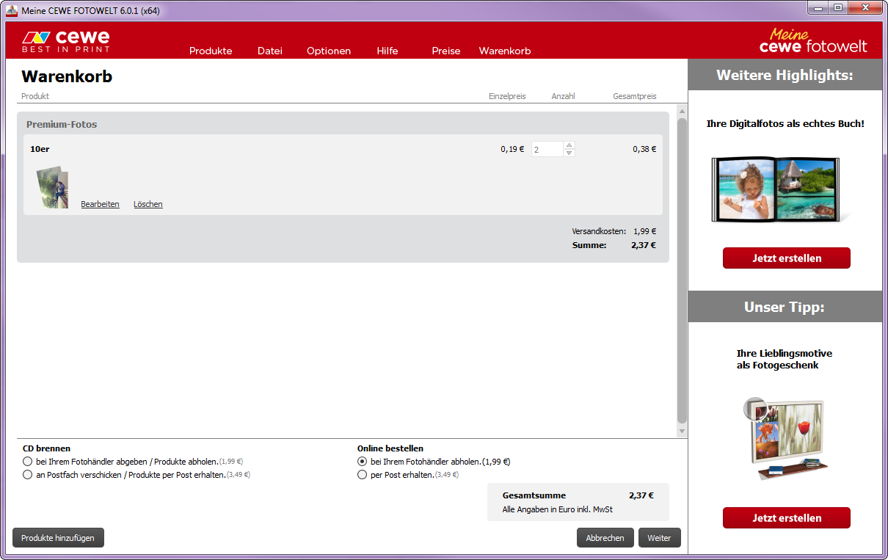The image size is (888, 560).
Task: Click the Fotogeschenk wall picture image
Action: pos(787,439)
